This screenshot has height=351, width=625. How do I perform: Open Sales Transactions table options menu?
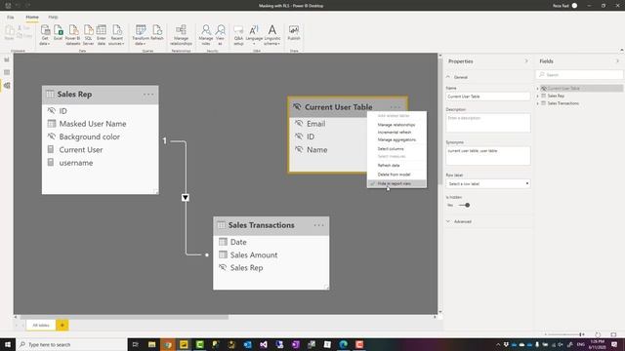pos(319,225)
